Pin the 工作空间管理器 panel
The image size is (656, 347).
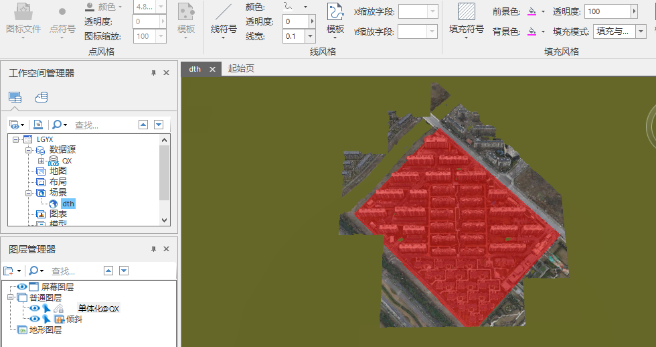pyautogui.click(x=153, y=73)
